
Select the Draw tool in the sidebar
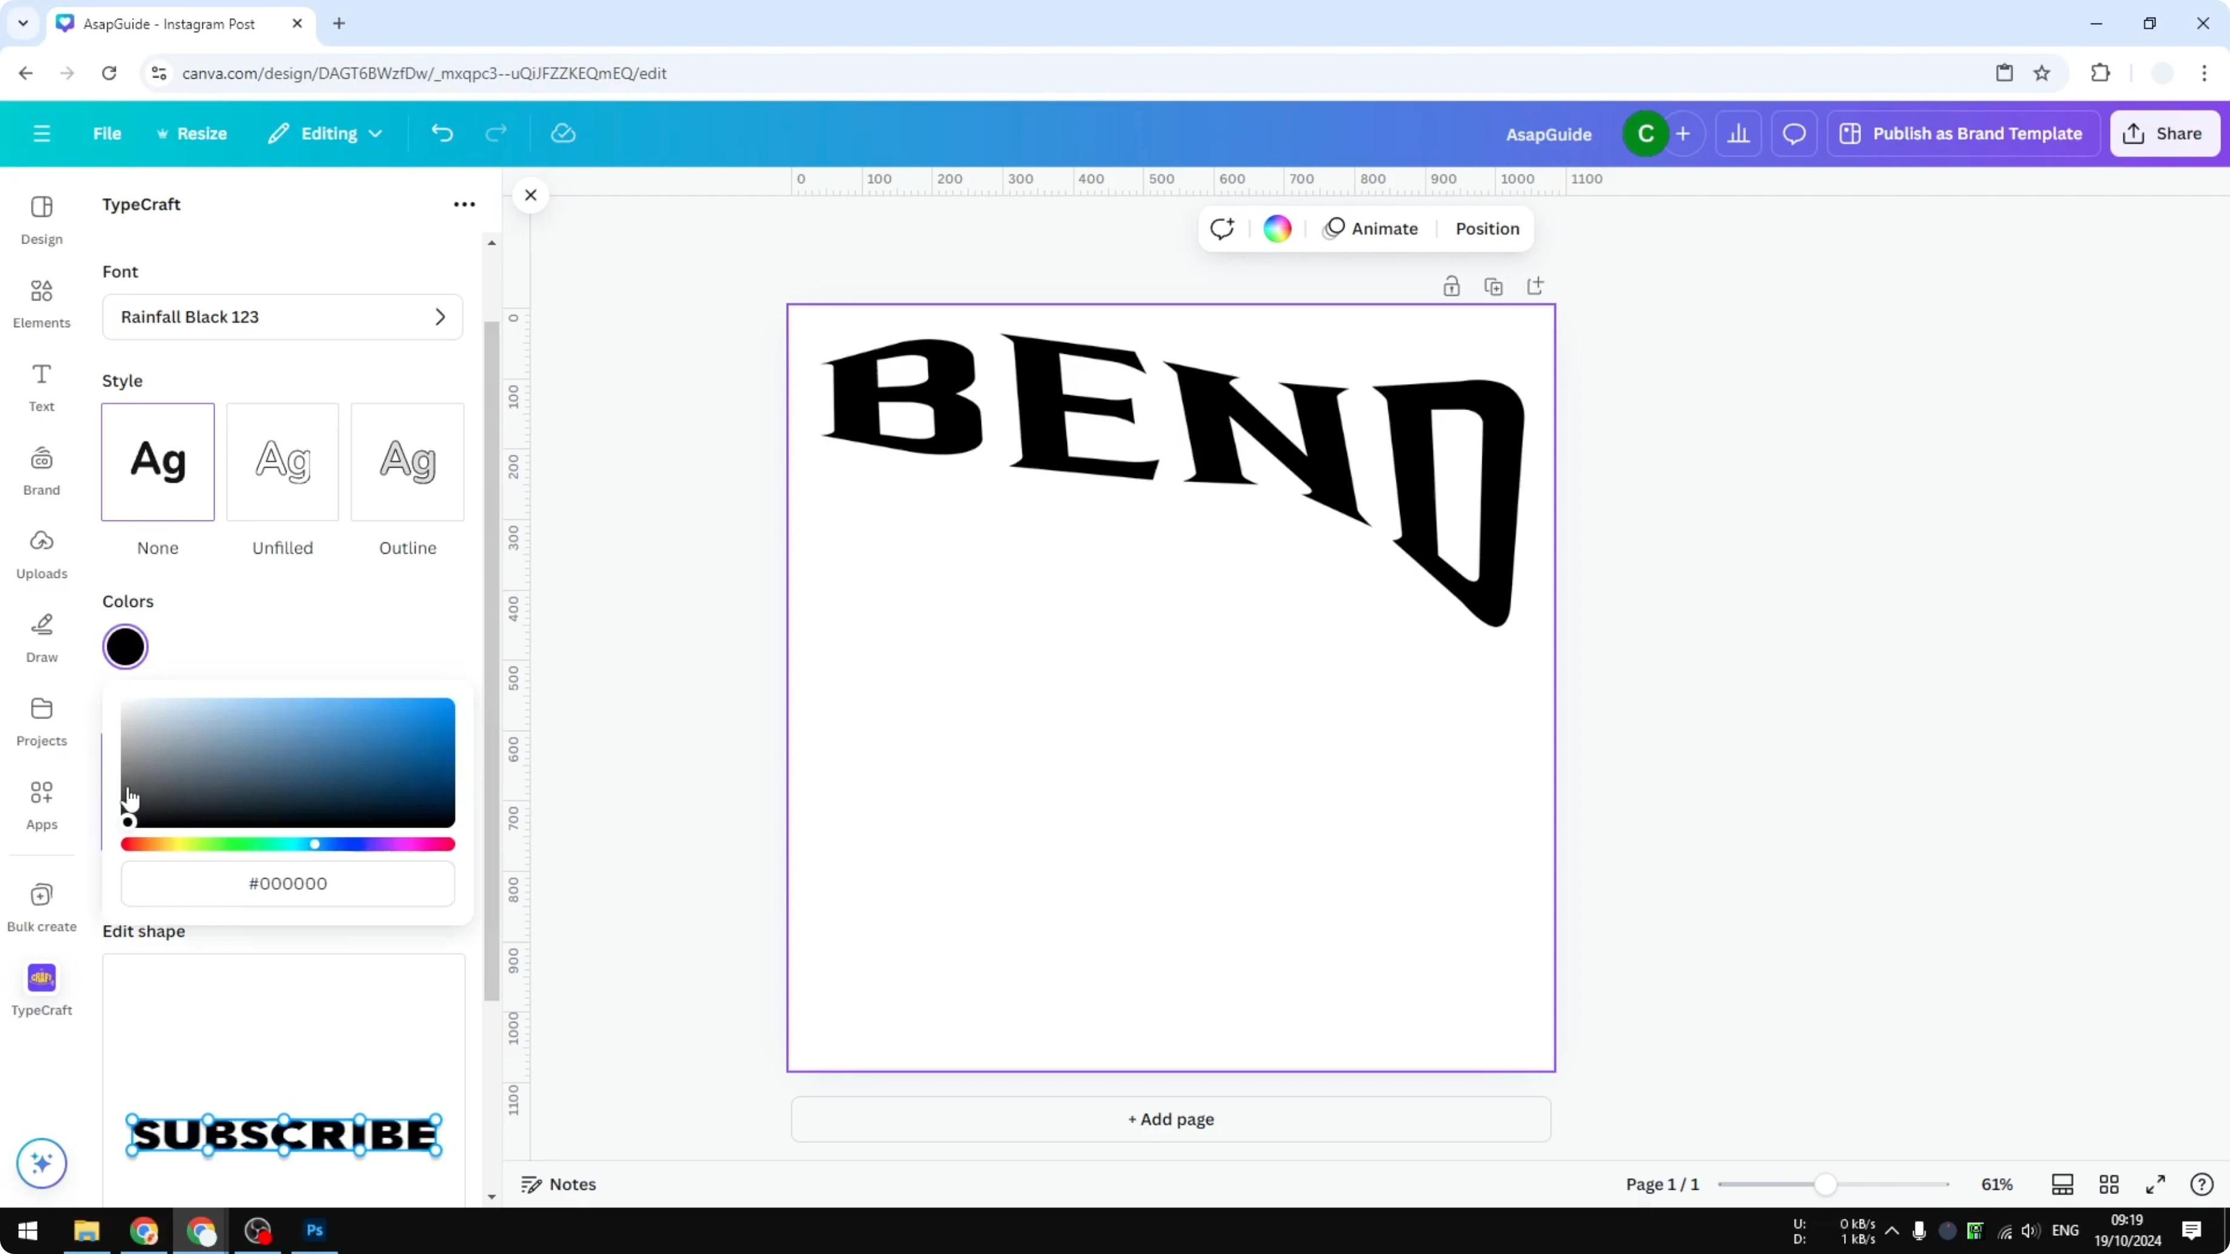[x=41, y=636]
